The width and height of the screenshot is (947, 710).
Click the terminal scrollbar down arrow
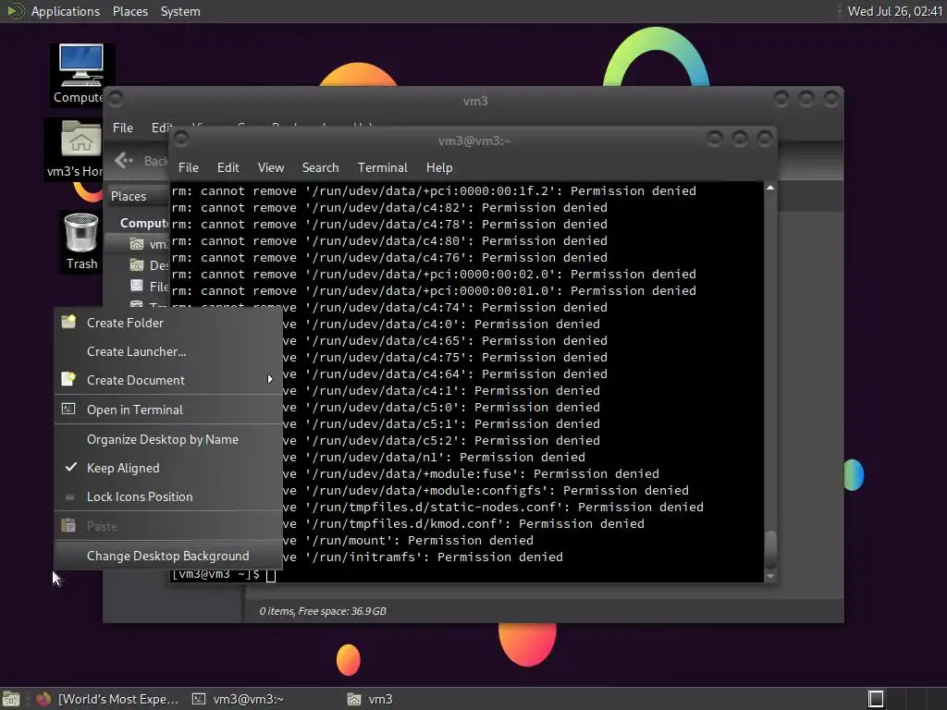click(x=770, y=577)
